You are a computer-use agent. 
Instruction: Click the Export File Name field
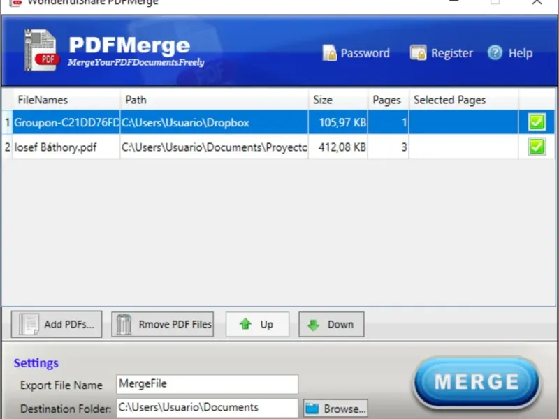[x=207, y=384]
